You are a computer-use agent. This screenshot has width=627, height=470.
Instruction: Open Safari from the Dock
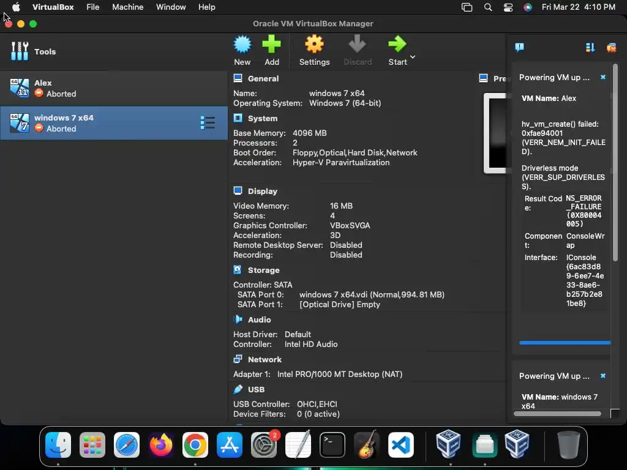127,444
